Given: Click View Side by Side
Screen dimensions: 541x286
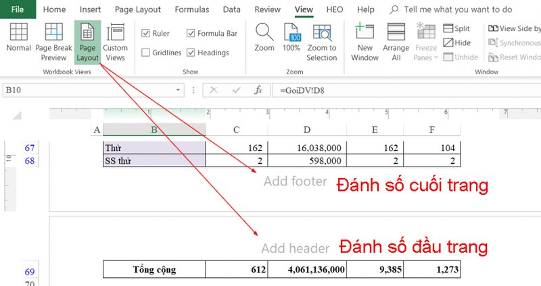Looking at the screenshot, I should pos(514,28).
